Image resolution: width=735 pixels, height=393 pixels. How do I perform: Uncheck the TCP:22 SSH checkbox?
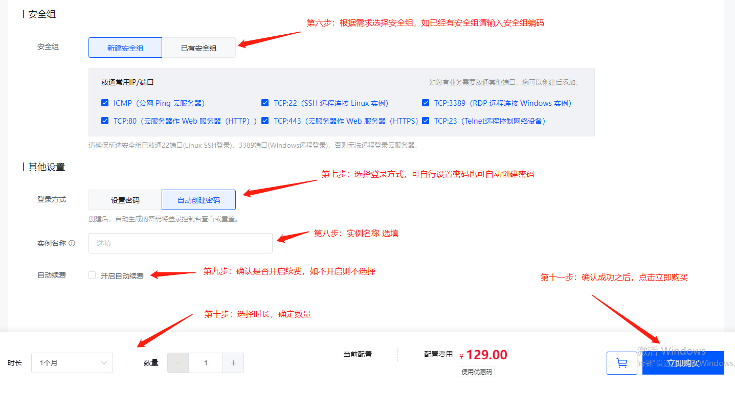pos(265,103)
